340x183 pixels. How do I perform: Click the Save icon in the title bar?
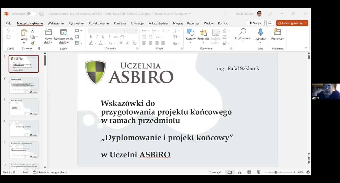[41, 14]
